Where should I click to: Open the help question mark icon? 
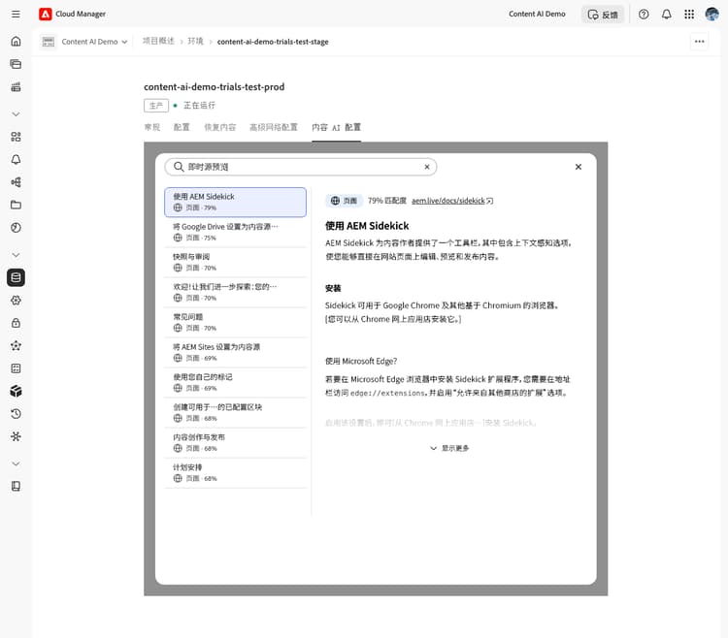[x=644, y=15]
